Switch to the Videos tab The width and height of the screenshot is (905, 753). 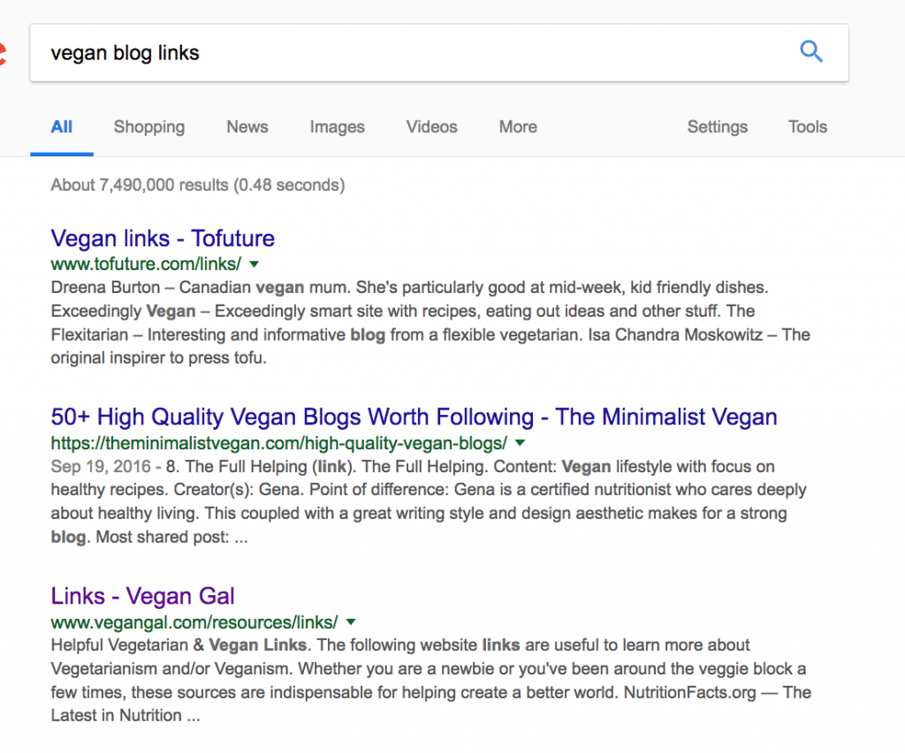coord(431,127)
